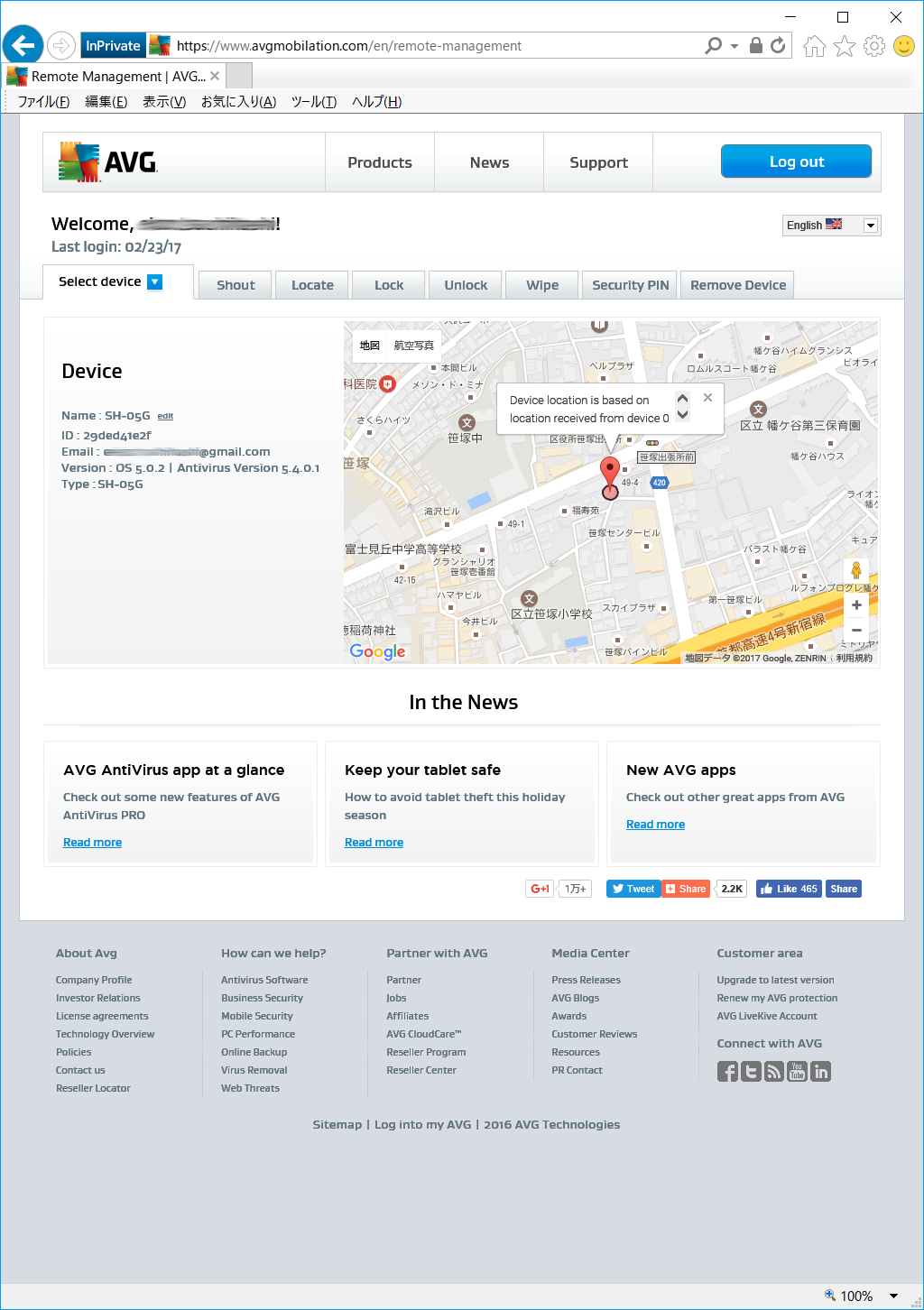
Task: Click the edit link next to device name
Action: tap(165, 416)
